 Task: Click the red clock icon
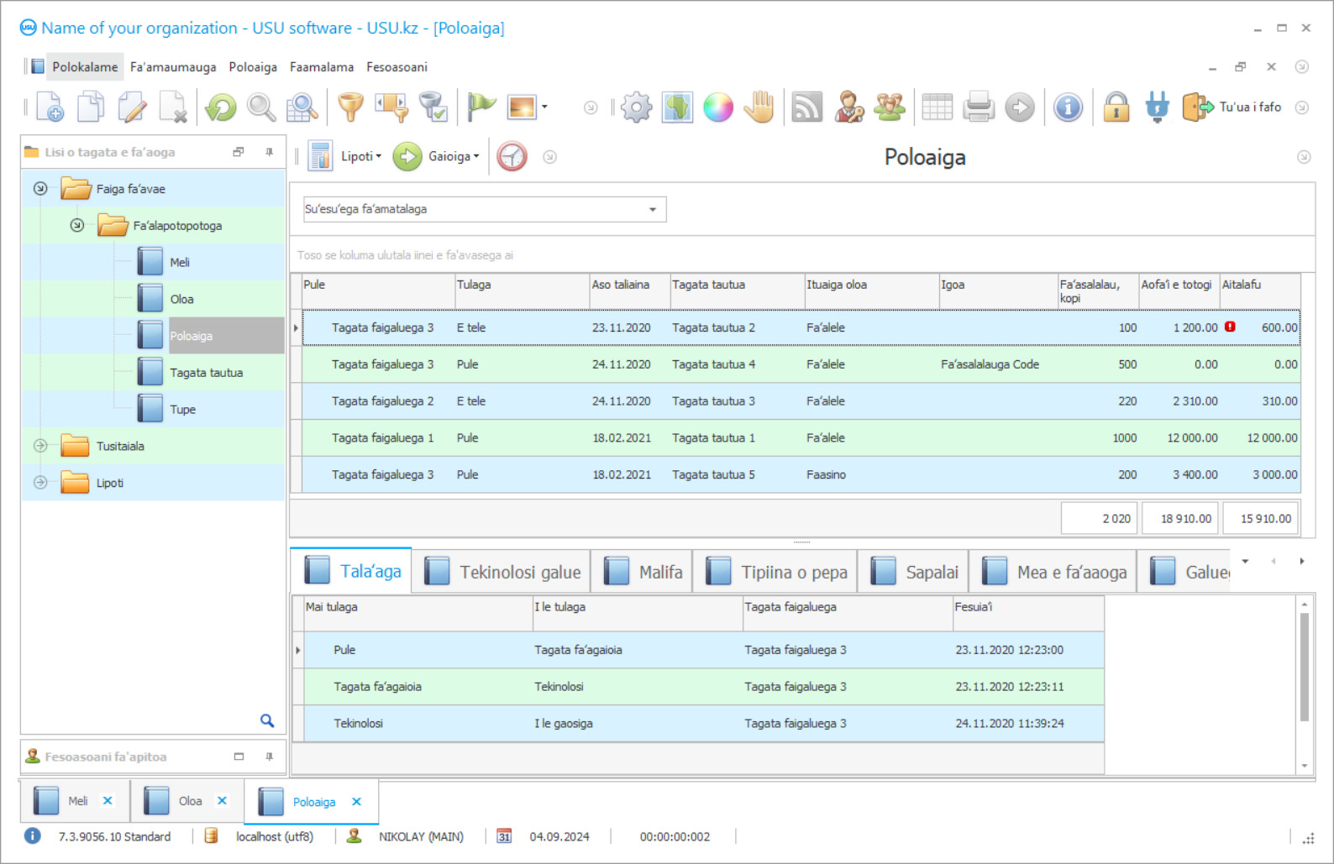point(512,156)
